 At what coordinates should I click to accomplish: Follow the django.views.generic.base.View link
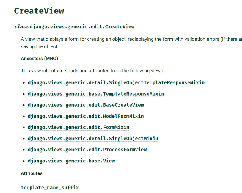[71, 161]
